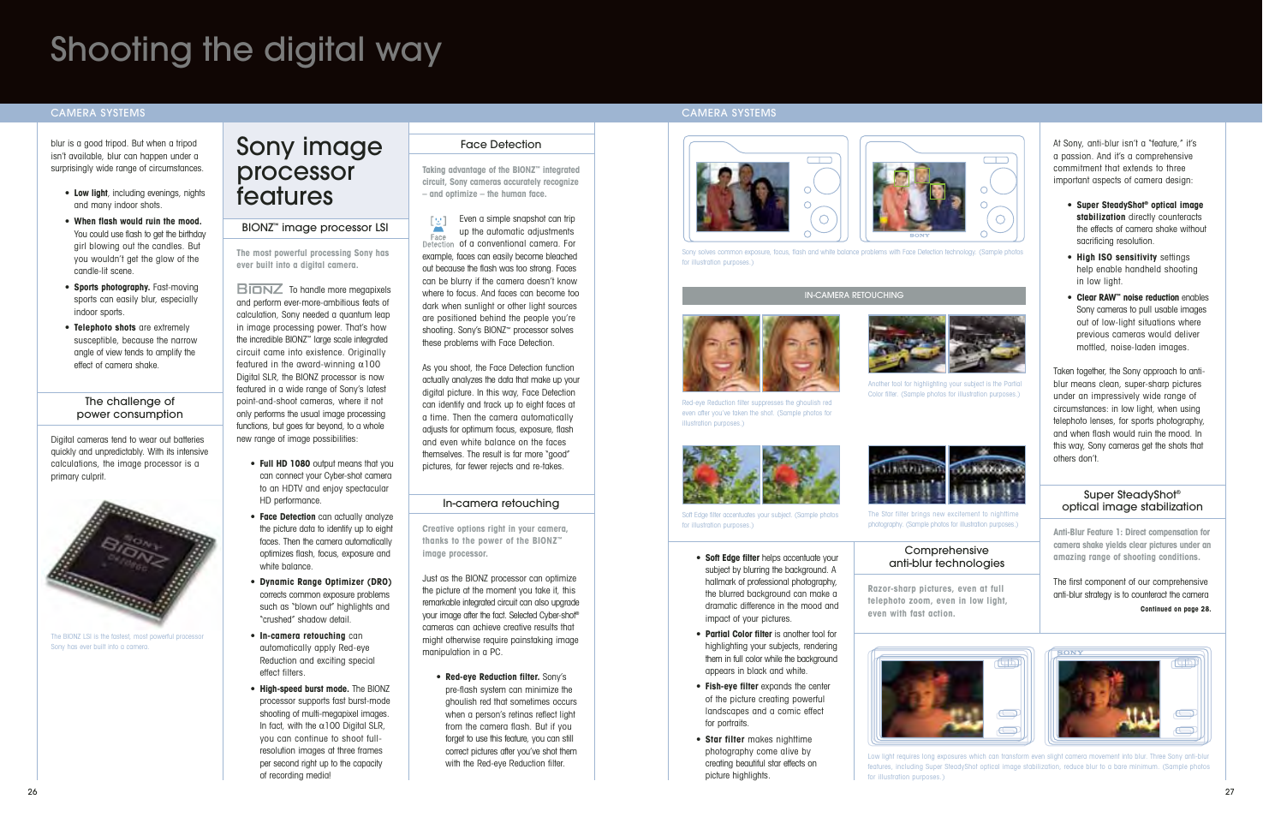Image resolution: width=1263 pixels, height=817 pixels.
Task: Select the "Digital cameras tend to wear out batteries" paragraph
Action: click(x=129, y=458)
